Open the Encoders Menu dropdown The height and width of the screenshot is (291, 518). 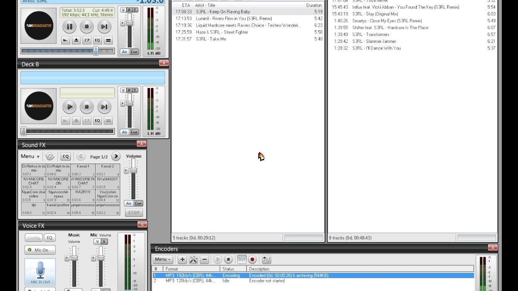click(163, 259)
